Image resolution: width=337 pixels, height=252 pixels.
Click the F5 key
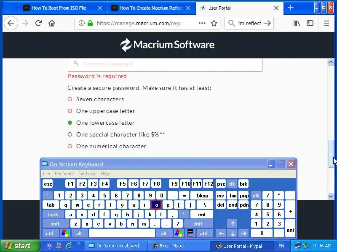coord(123,184)
